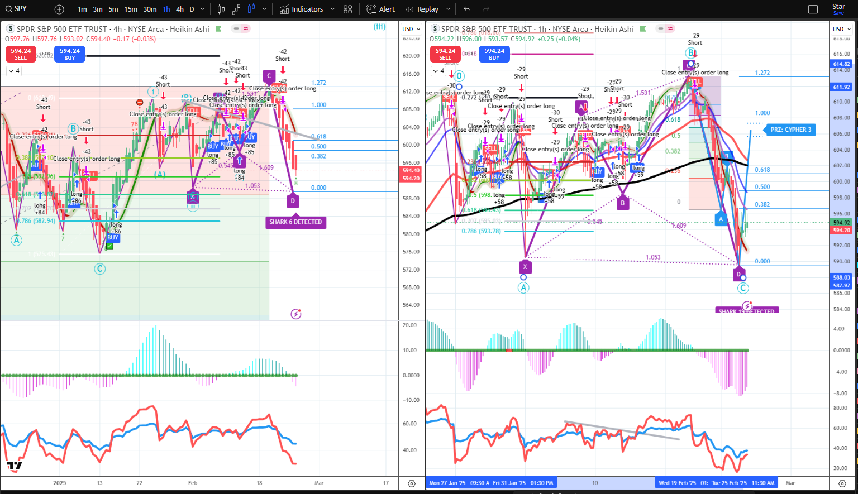Switch to the 4h timeframe

click(180, 9)
